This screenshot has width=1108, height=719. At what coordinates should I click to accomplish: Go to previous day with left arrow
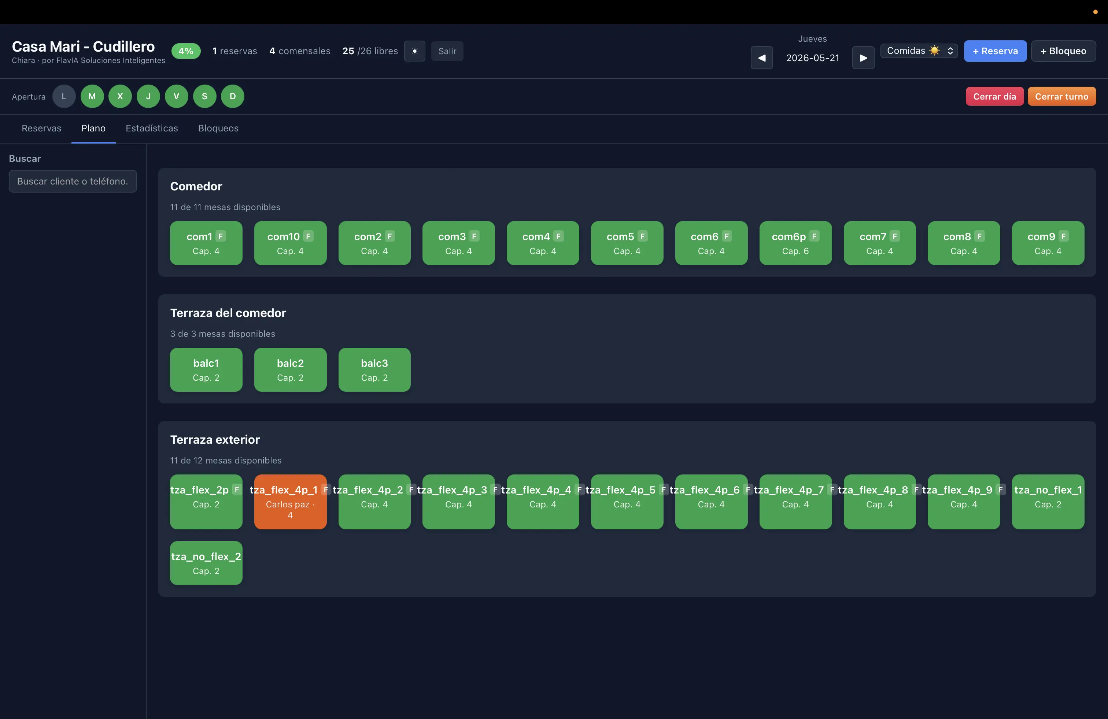[762, 58]
